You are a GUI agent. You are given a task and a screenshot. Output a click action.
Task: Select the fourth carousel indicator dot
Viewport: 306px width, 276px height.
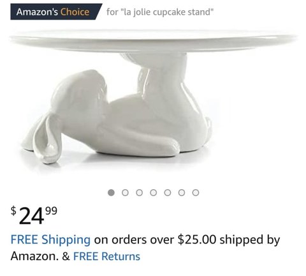pos(154,193)
